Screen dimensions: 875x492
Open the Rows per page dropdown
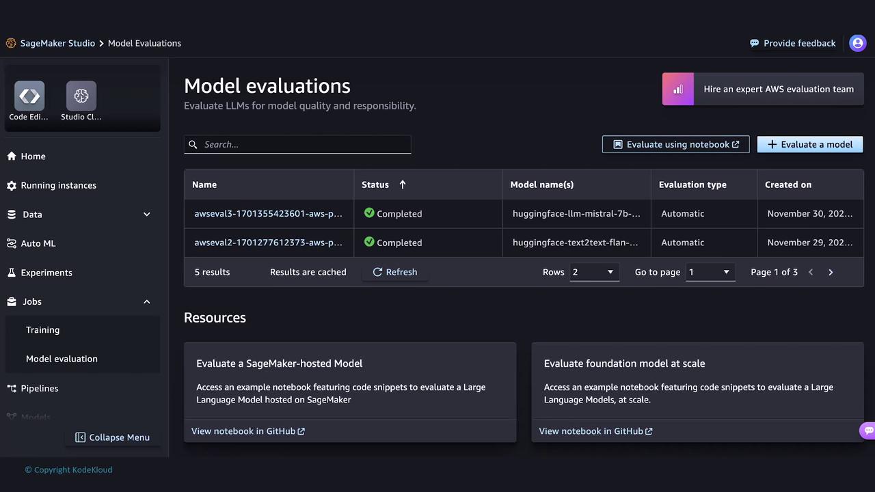click(x=593, y=272)
